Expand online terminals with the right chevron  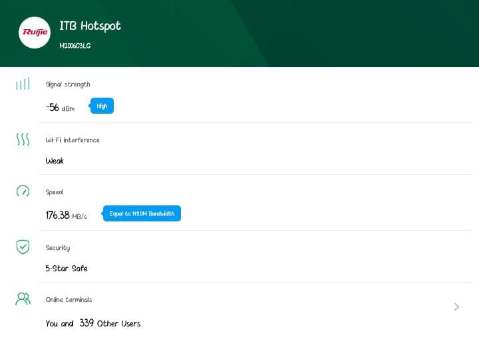(456, 306)
